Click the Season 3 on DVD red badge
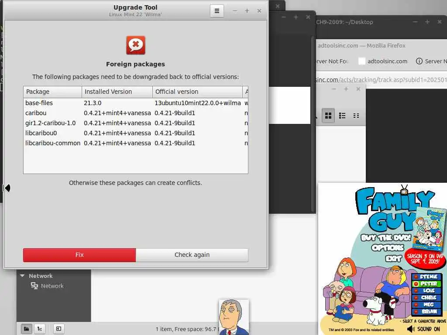This screenshot has height=335, width=447. pyautogui.click(x=425, y=258)
